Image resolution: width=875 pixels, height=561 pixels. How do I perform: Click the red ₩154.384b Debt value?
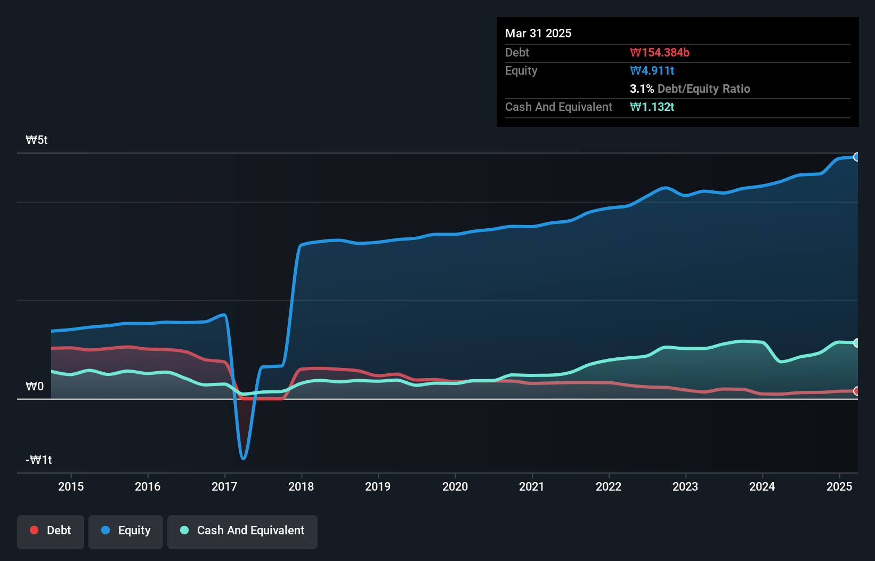[660, 52]
